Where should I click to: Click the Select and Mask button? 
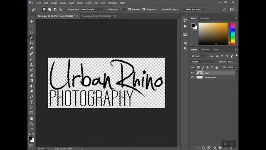pos(194,9)
